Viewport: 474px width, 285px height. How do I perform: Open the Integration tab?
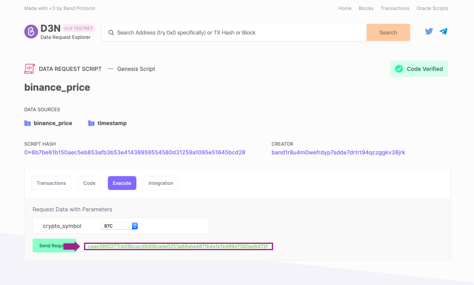(x=161, y=183)
